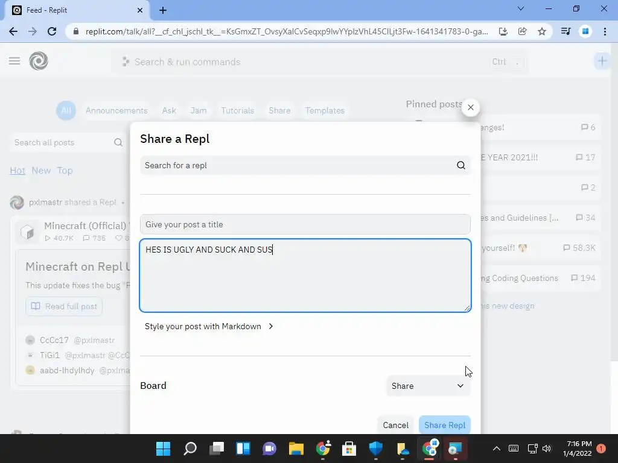Open the Minecraft (Official) repl link

pos(84,225)
